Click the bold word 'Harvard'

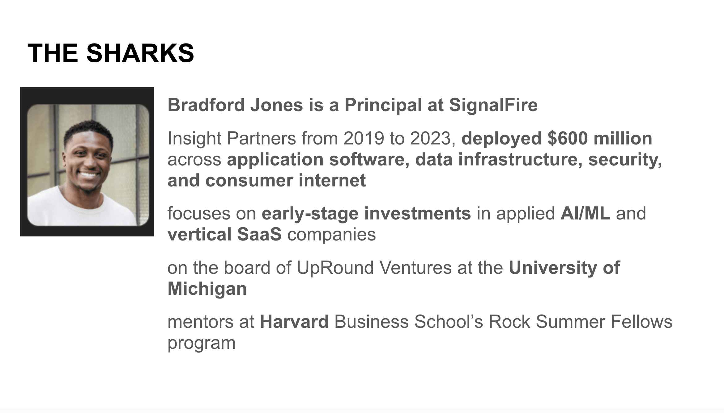[x=294, y=322]
